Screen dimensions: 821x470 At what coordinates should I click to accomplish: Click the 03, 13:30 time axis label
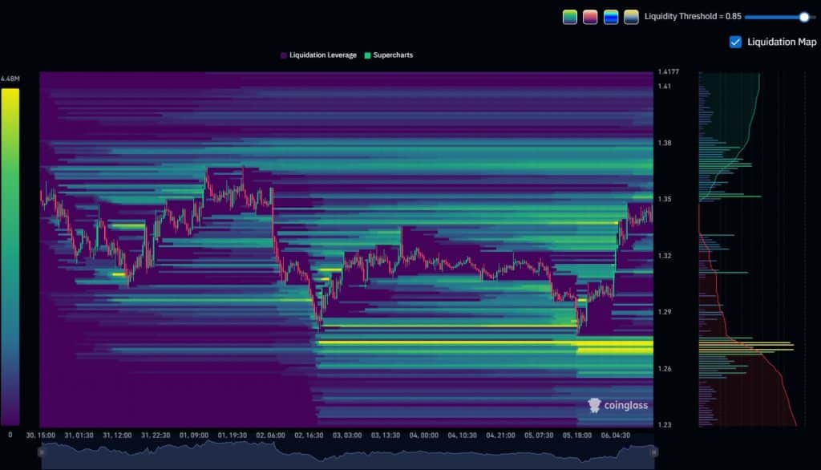386,436
